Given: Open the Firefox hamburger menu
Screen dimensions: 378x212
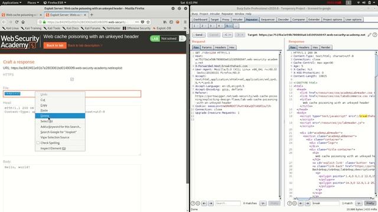Looking at the screenshot, I should (185, 22).
